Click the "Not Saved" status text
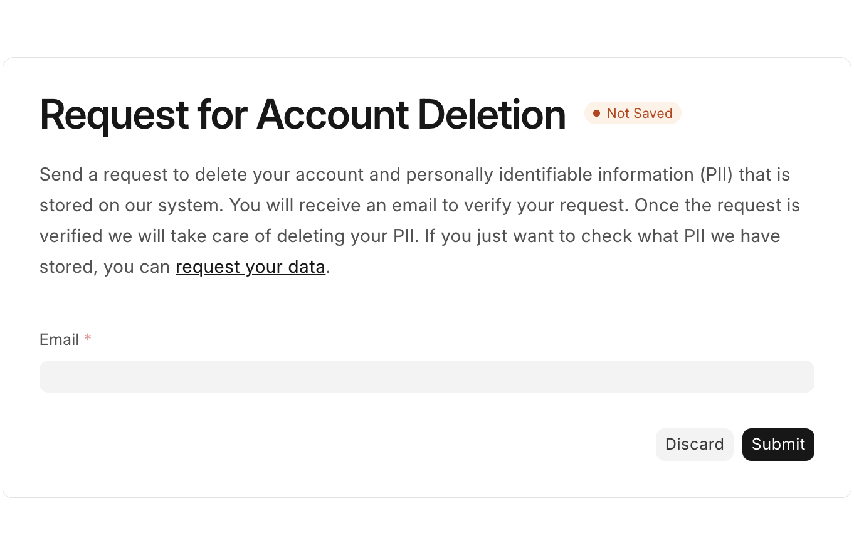Screen dimensions: 854x555 coord(639,114)
